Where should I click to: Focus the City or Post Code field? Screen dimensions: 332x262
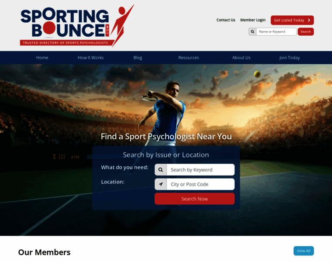tap(201, 184)
